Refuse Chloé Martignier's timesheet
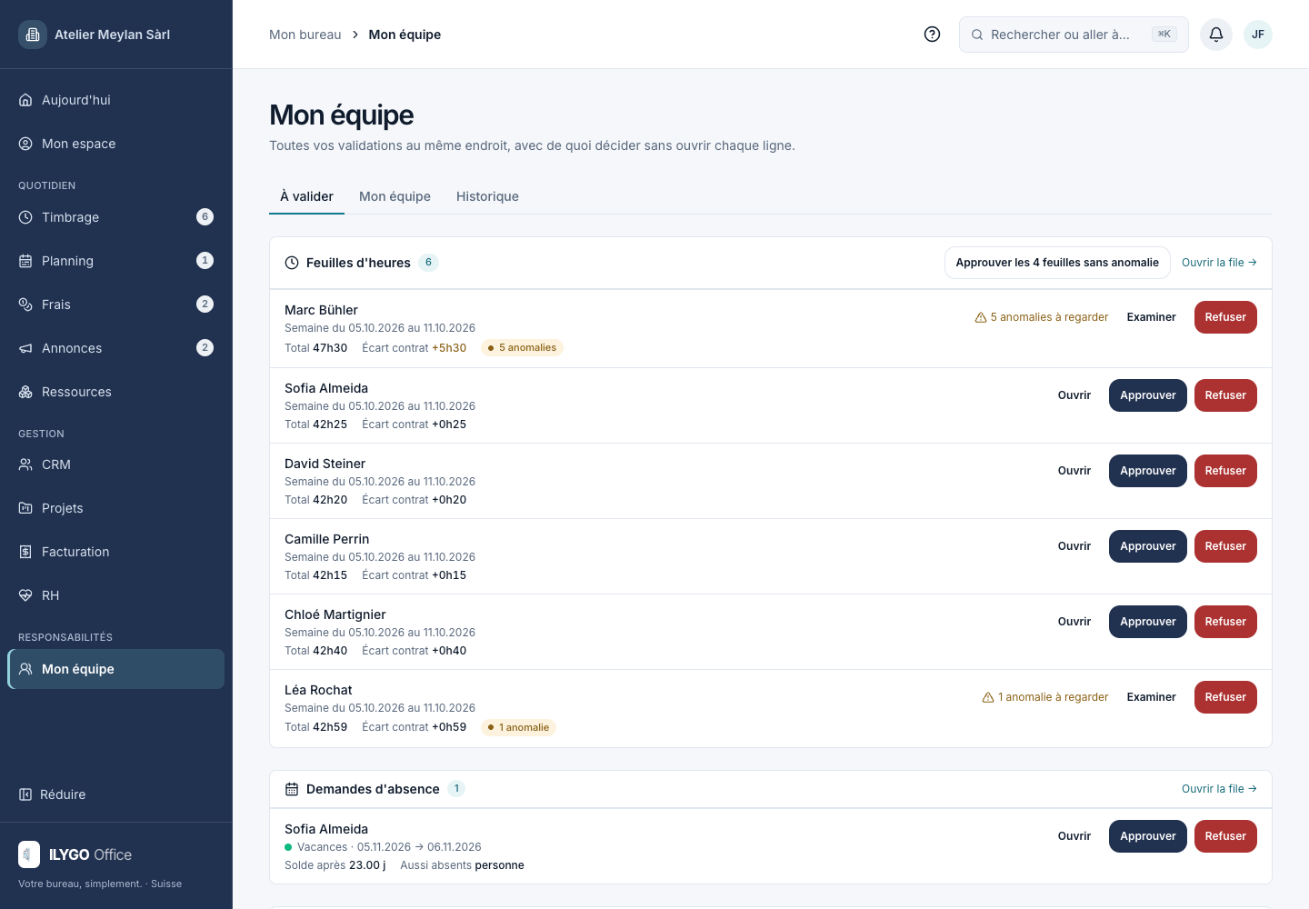This screenshot has height=909, width=1309. 1225,622
